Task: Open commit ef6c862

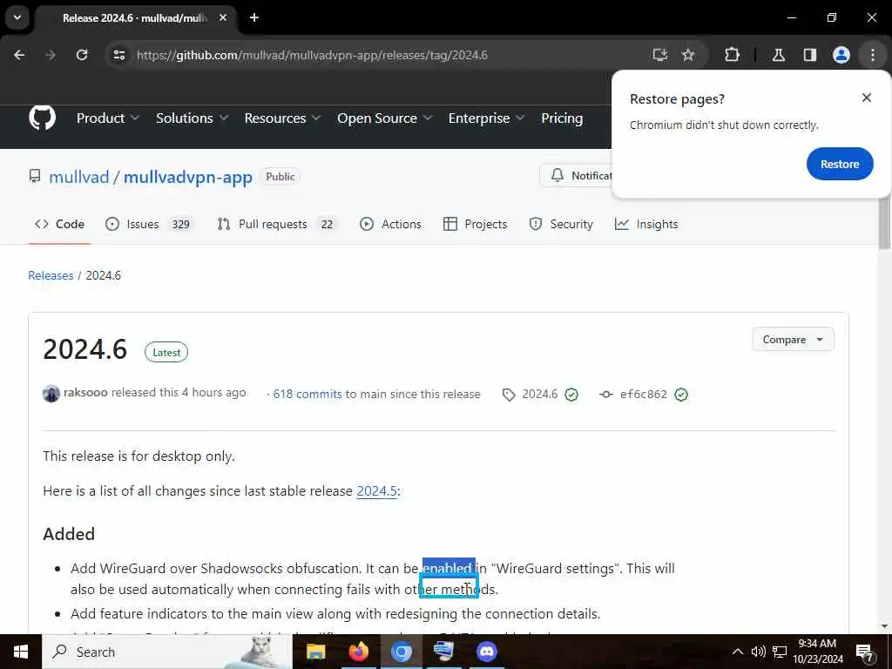Action: tap(643, 394)
